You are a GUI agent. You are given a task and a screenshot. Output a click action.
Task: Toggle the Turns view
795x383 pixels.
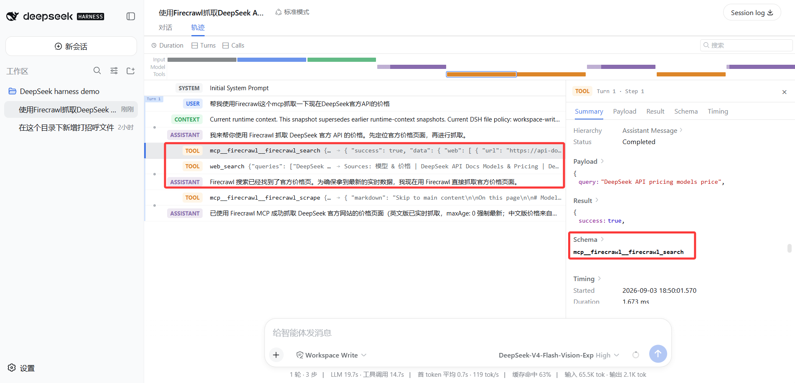tap(204, 46)
